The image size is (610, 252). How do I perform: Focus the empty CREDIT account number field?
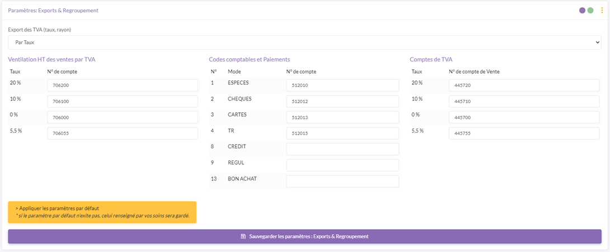(x=342, y=149)
